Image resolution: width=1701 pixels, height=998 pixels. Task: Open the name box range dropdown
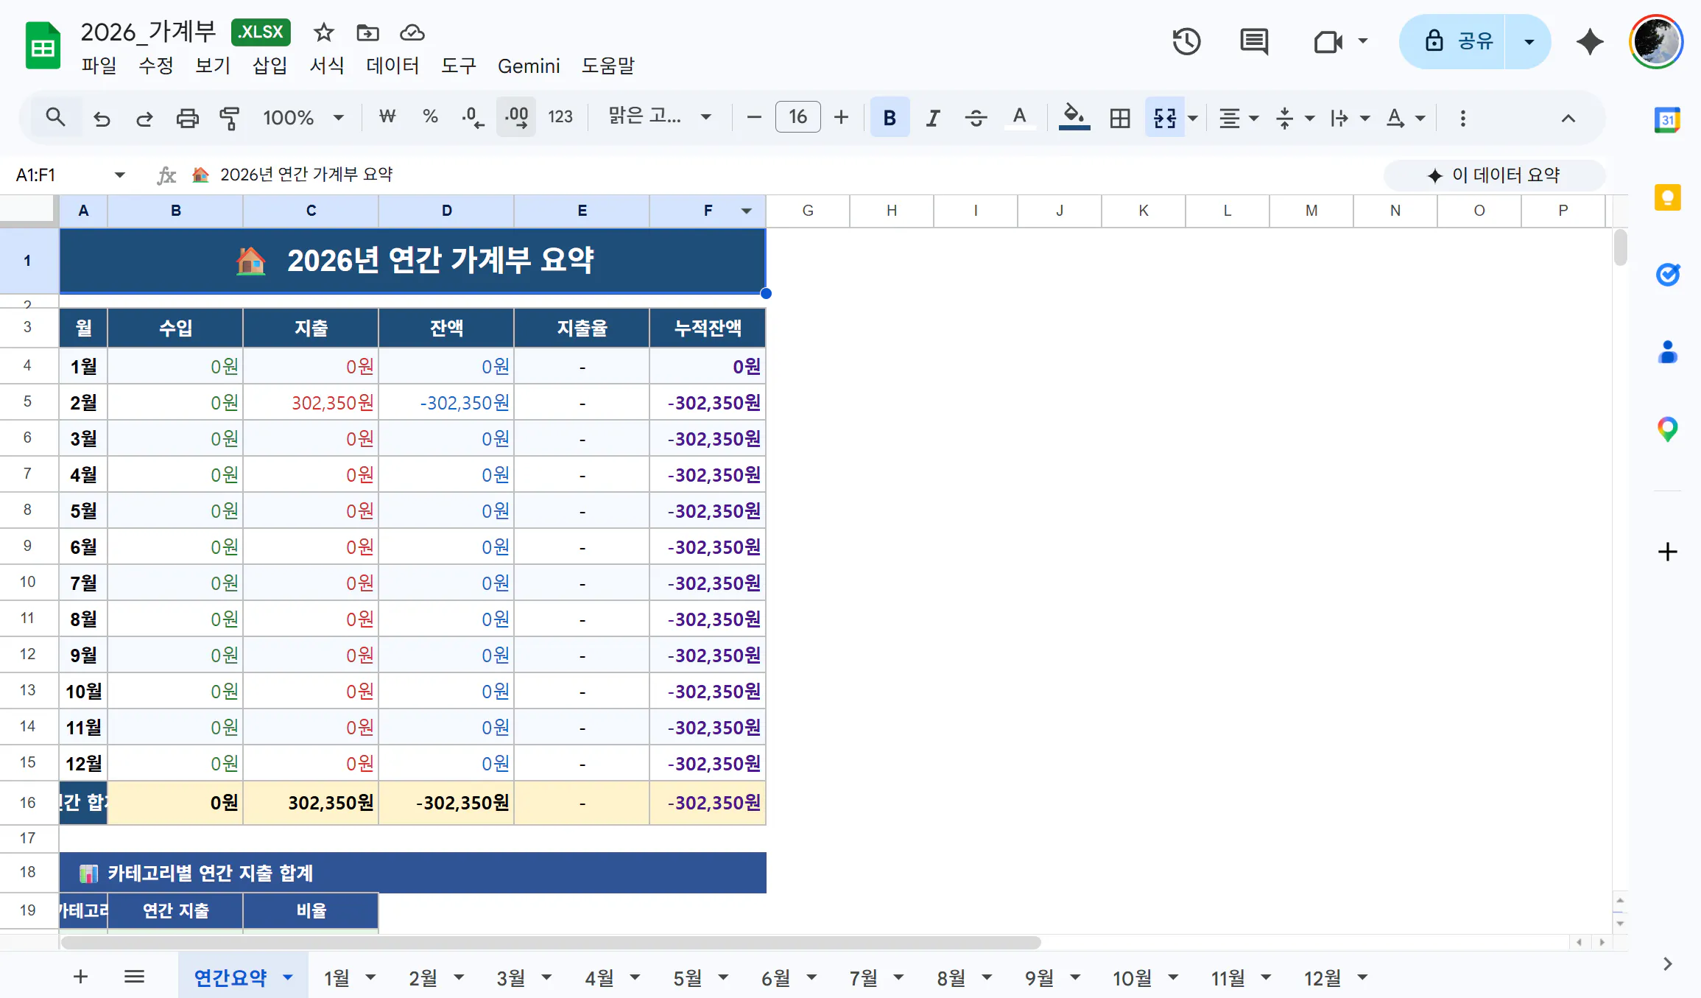click(x=119, y=175)
